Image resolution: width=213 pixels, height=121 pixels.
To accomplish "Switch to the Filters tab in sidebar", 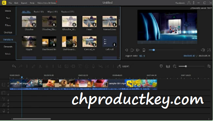I will click(x=8, y=25).
